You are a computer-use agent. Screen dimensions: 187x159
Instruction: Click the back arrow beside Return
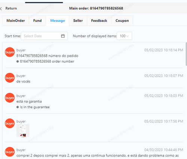[1, 9]
